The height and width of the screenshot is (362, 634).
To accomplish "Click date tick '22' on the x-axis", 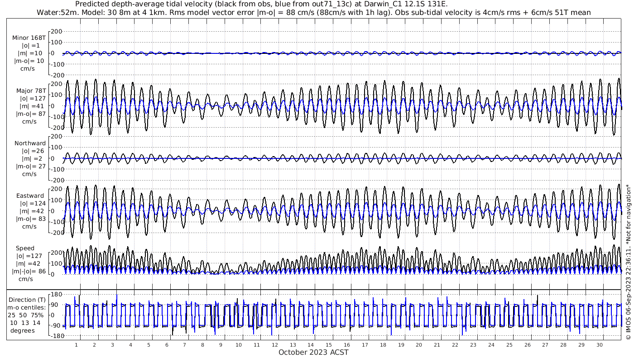I will pyautogui.click(x=455, y=344).
